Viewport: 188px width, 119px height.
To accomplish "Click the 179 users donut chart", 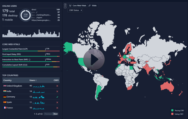I will (x=25, y=15).
